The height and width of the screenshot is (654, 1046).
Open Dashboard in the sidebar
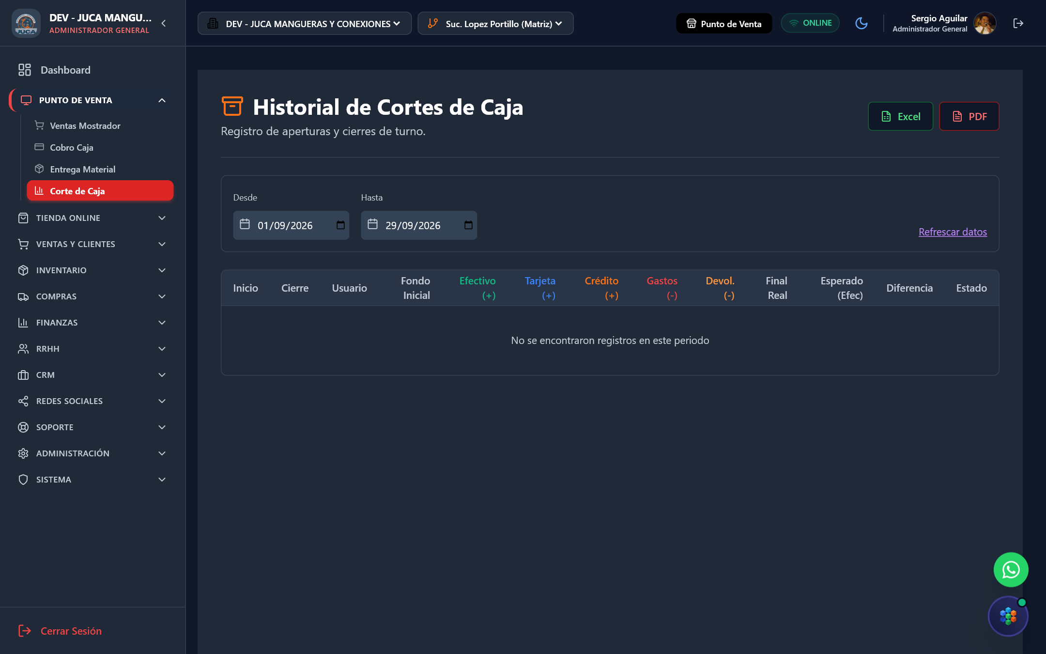click(92, 70)
